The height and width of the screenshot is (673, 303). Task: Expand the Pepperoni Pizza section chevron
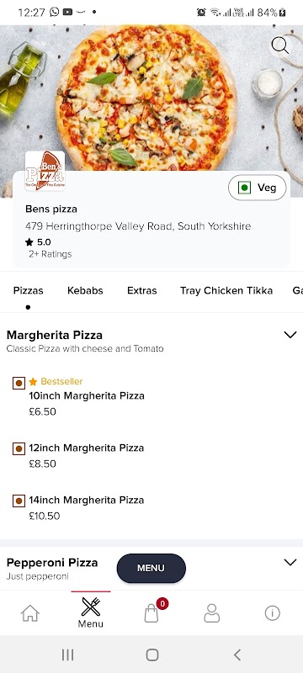(x=290, y=562)
